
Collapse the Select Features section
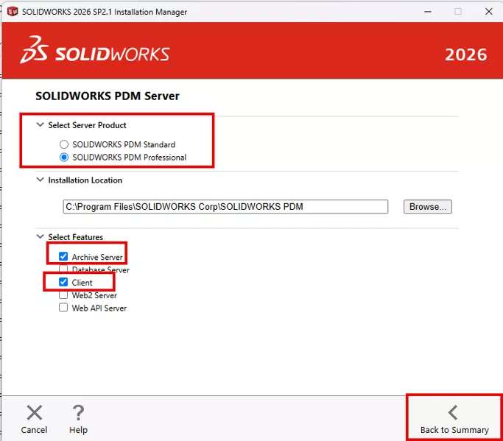tap(40, 236)
